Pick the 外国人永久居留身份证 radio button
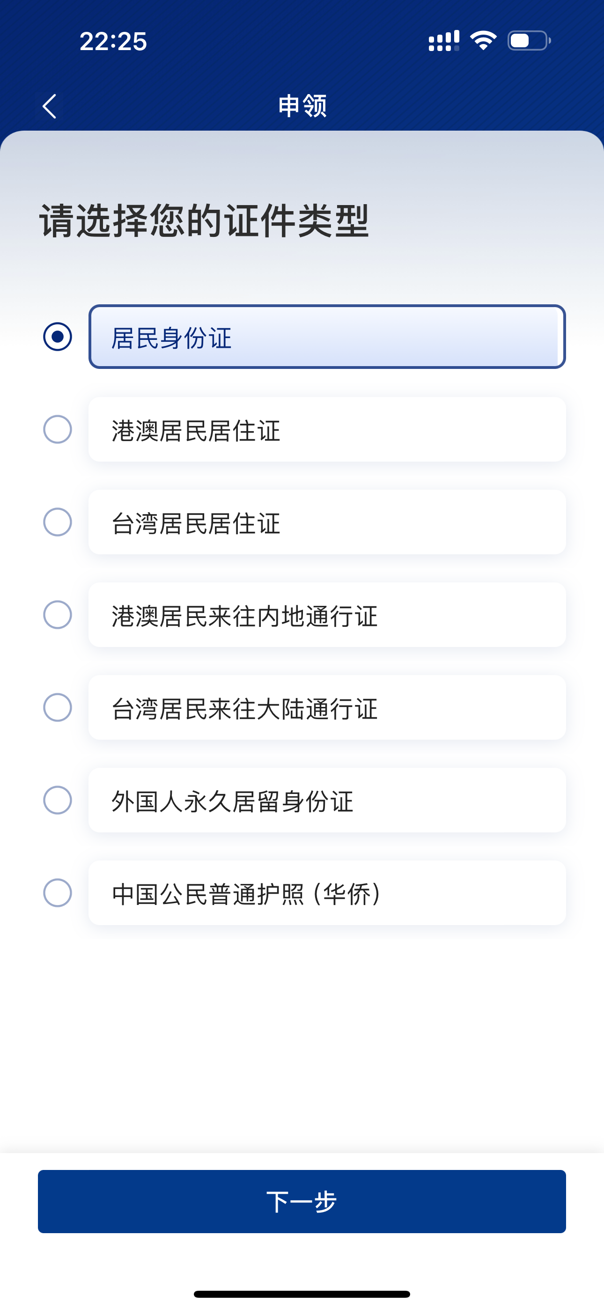604x1309 pixels. [x=58, y=801]
